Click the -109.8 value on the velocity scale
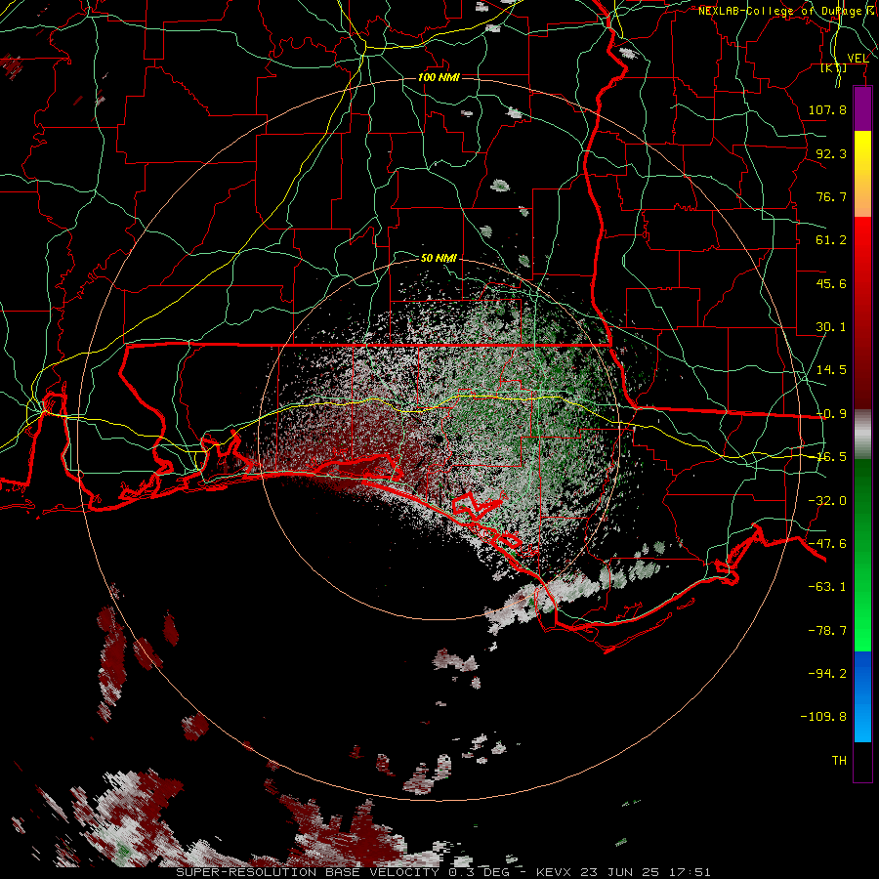879x879 pixels. pos(823,717)
